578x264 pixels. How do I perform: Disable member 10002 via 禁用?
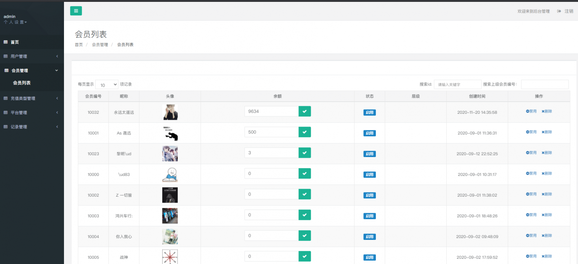531,194
